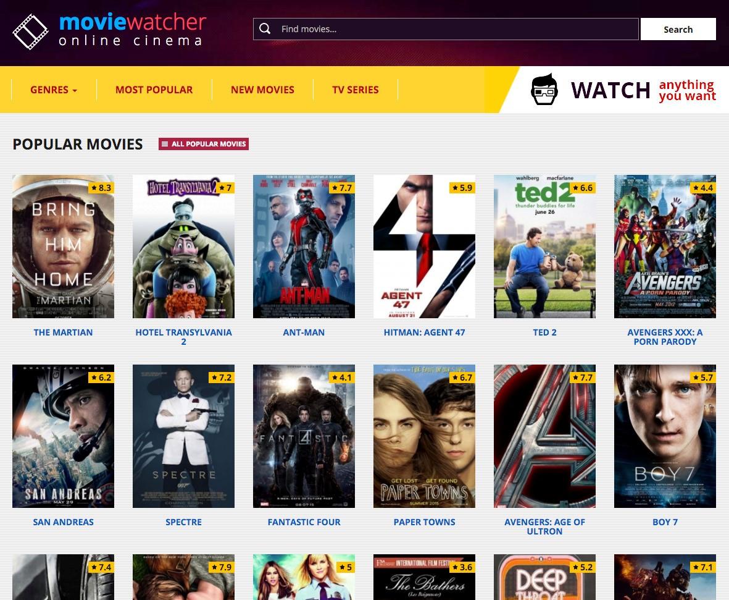Viewport: 729px width, 600px height.
Task: Click the 6.6 star rating badge
Action: 583,188
